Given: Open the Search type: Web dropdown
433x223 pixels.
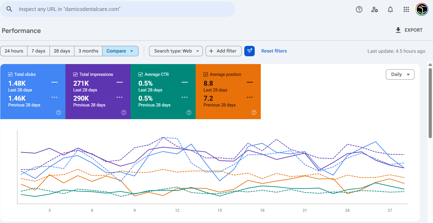Looking at the screenshot, I should (176, 51).
